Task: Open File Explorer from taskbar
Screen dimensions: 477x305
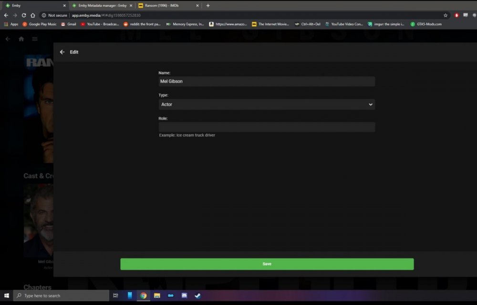Action: pos(157,295)
